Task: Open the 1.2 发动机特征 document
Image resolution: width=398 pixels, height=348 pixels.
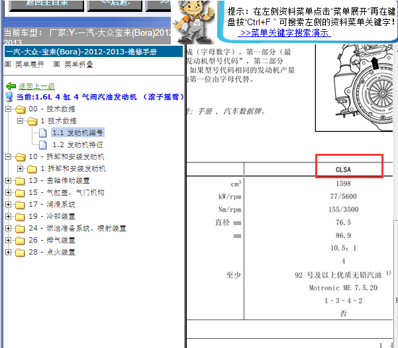Action: click(x=77, y=145)
